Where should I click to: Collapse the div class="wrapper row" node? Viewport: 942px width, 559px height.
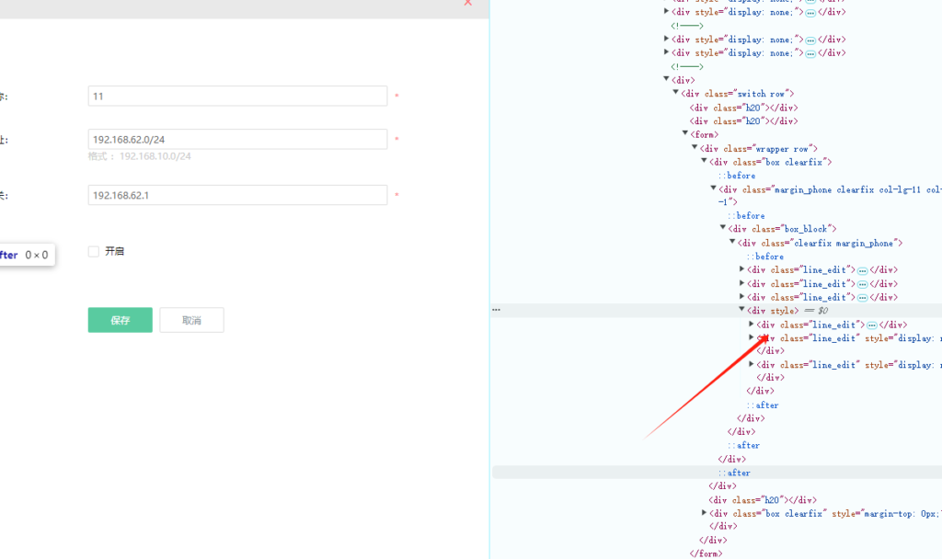coord(695,147)
